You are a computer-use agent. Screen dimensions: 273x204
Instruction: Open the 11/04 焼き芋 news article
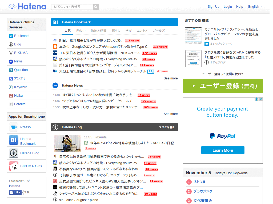[99, 95]
